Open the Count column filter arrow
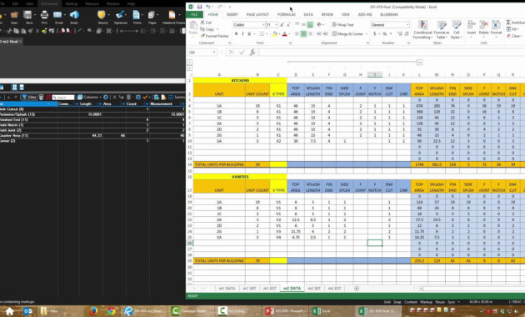 click(123, 104)
